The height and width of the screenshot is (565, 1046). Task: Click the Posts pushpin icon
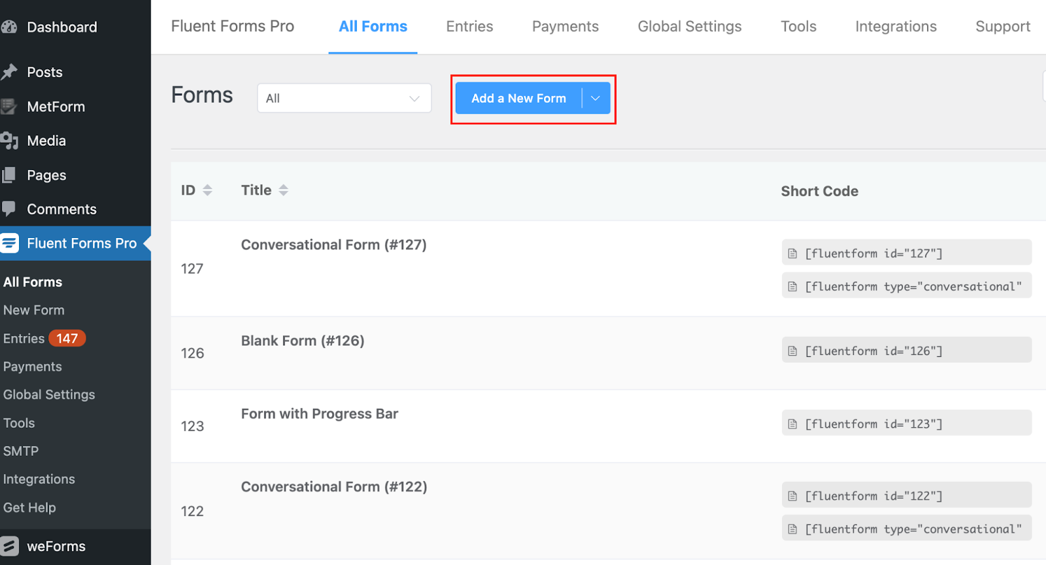(x=9, y=72)
